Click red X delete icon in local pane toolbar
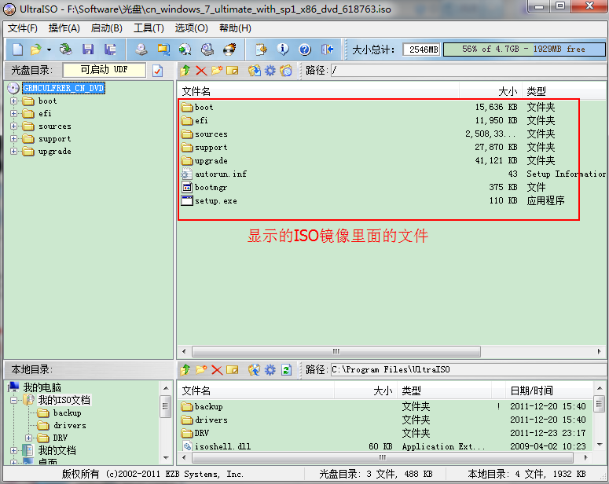The width and height of the screenshot is (609, 484). [x=217, y=370]
